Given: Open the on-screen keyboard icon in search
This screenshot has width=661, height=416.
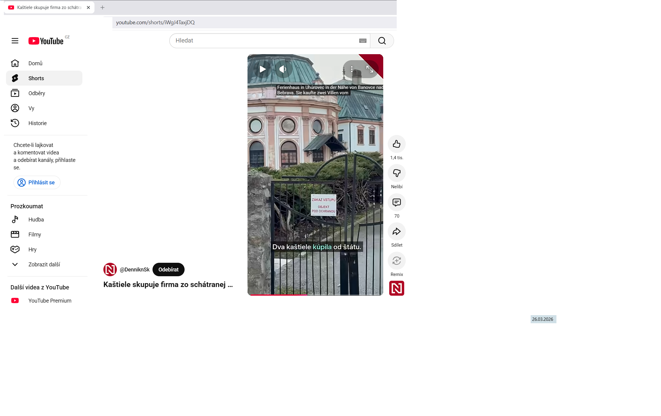Looking at the screenshot, I should (363, 41).
